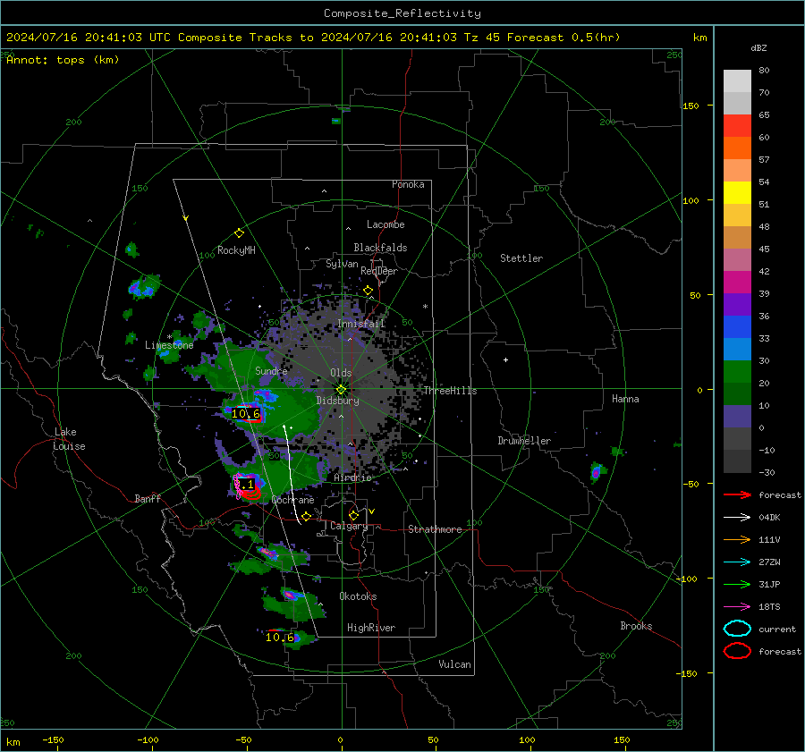The height and width of the screenshot is (752, 805).
Task: Click the Limestone label
Action: (x=169, y=345)
